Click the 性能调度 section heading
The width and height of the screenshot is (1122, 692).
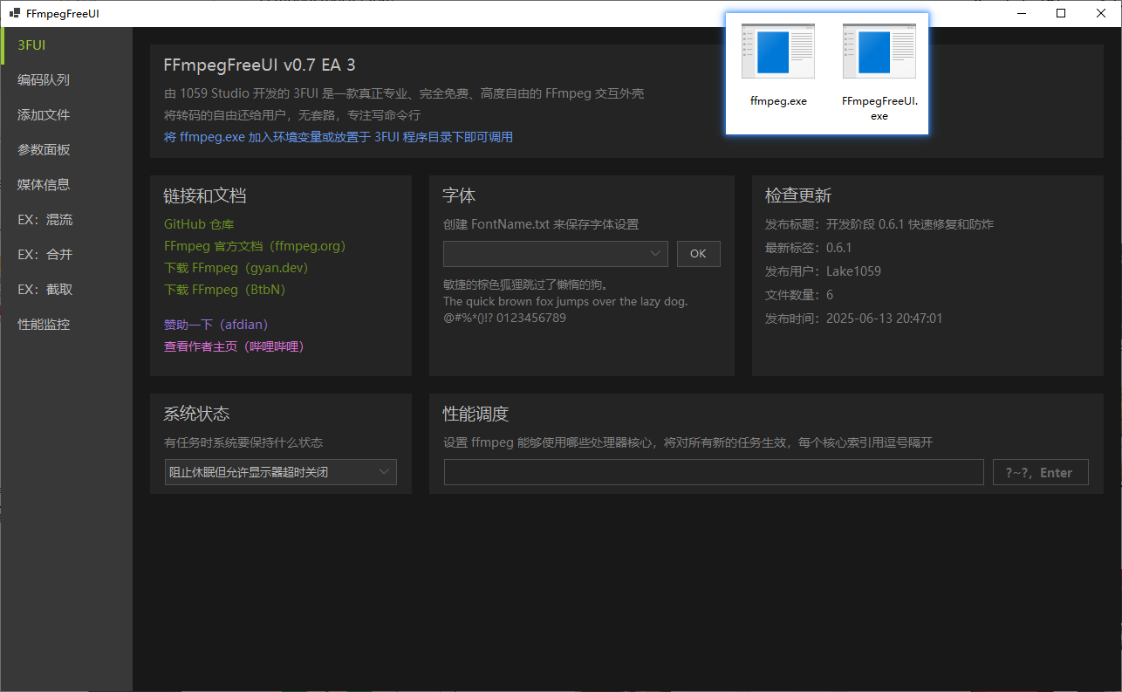tap(475, 414)
